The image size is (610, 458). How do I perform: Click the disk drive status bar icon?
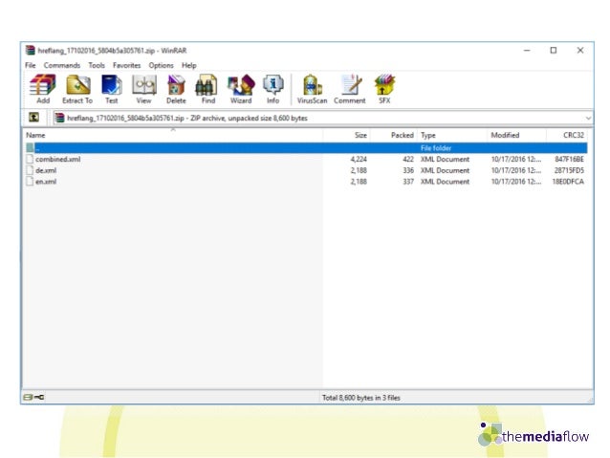click(27, 397)
